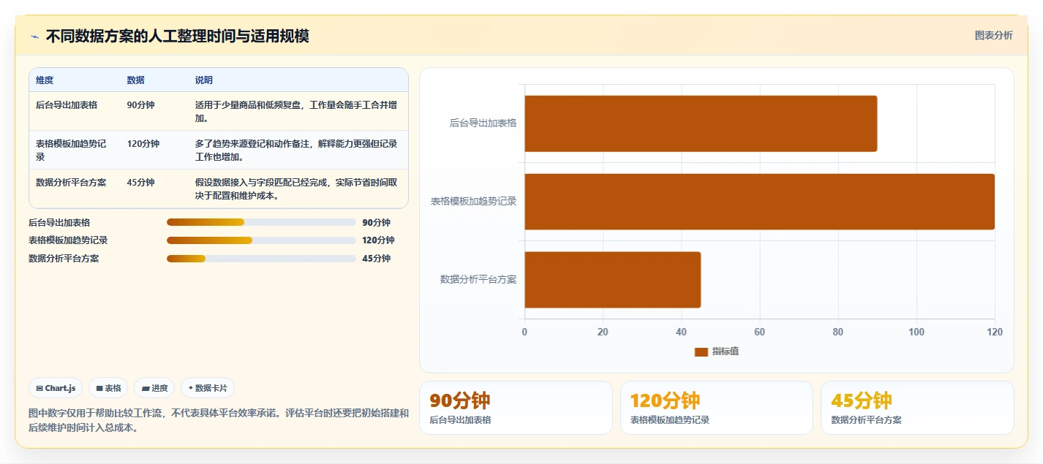Click the 45分钟 value beside the progress bar
This screenshot has height=464, width=1043.
376,258
